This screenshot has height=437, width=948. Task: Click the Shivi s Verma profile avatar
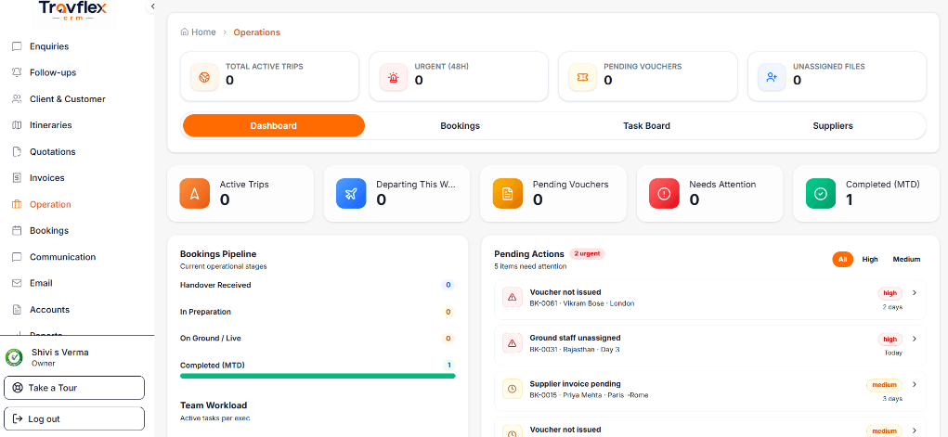(14, 357)
